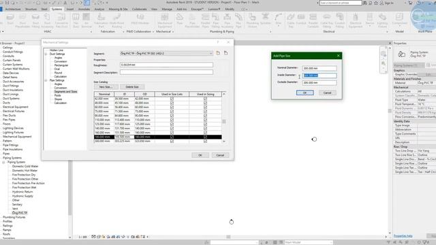This screenshot has height=245, width=436.
Task: Switch to the Annotate ribbon tab
Action: click(x=84, y=9)
